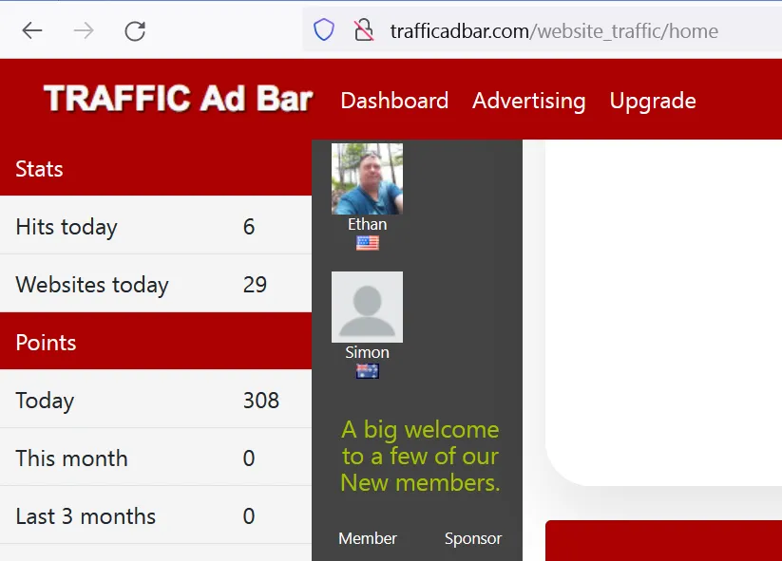Image resolution: width=782 pixels, height=561 pixels.
Task: Select the Hits today label
Action: 67,227
